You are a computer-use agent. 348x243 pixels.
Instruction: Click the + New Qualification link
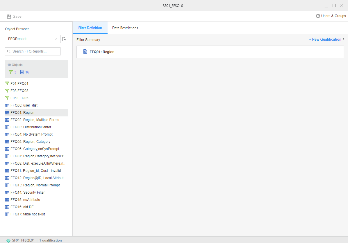click(325, 39)
